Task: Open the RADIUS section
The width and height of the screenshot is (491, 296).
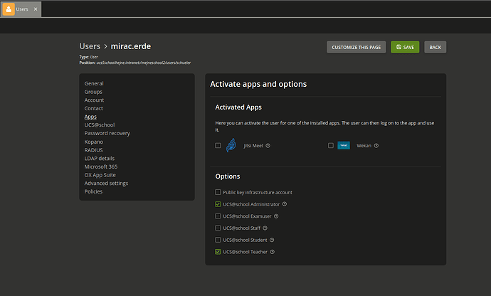Action: [93, 150]
